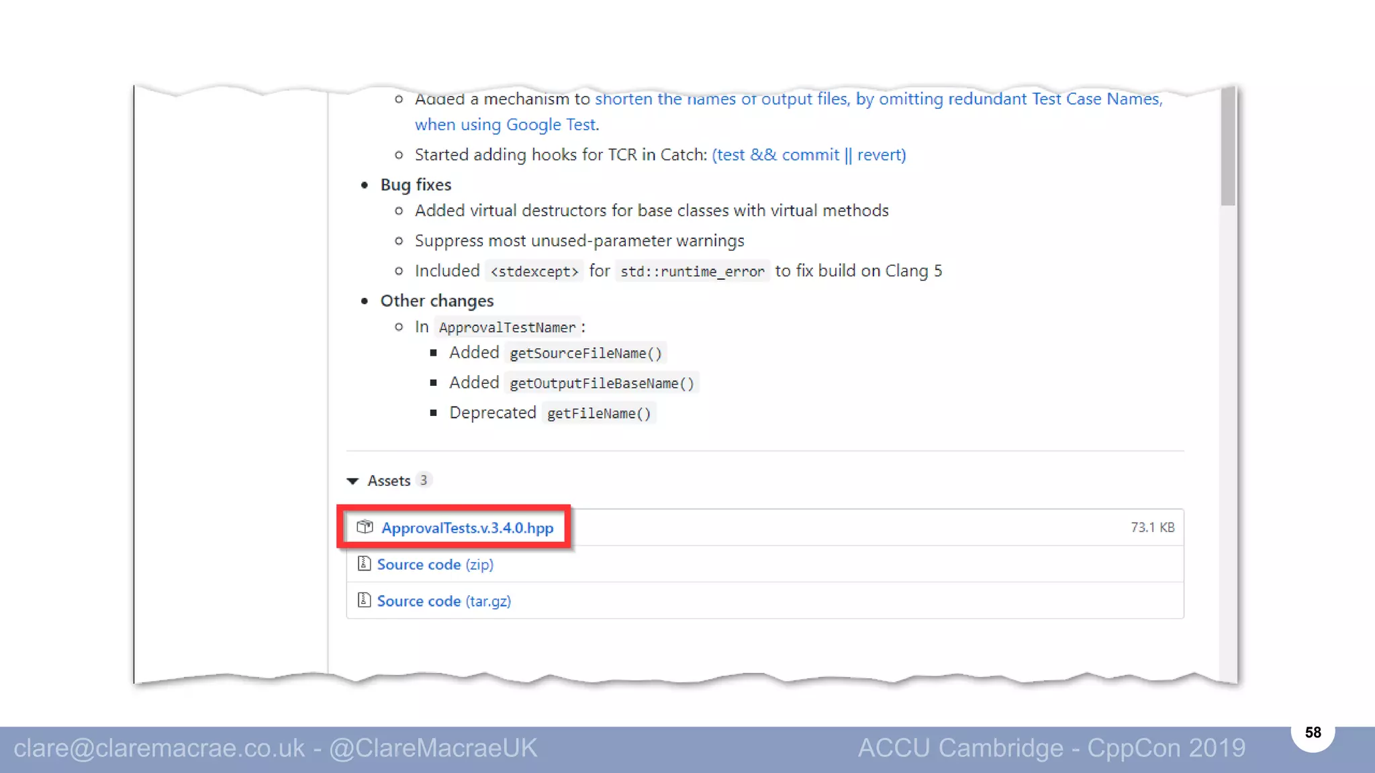Download ApprovalTests.v.3.4.0.hpp file
Screen dimensions: 1375x773
coord(467,527)
